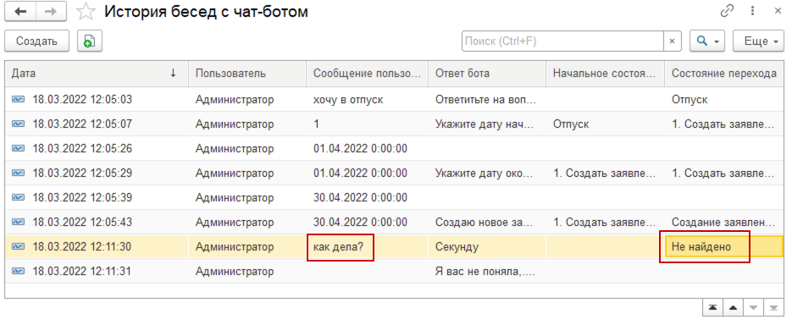This screenshot has width=792, height=325.
Task: Click record icon of row 12:11:30
Action: [x=18, y=247]
